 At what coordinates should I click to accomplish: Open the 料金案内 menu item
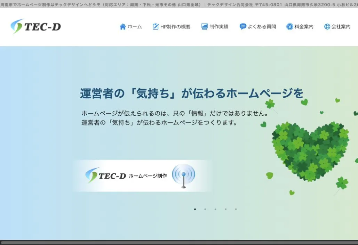click(300, 27)
